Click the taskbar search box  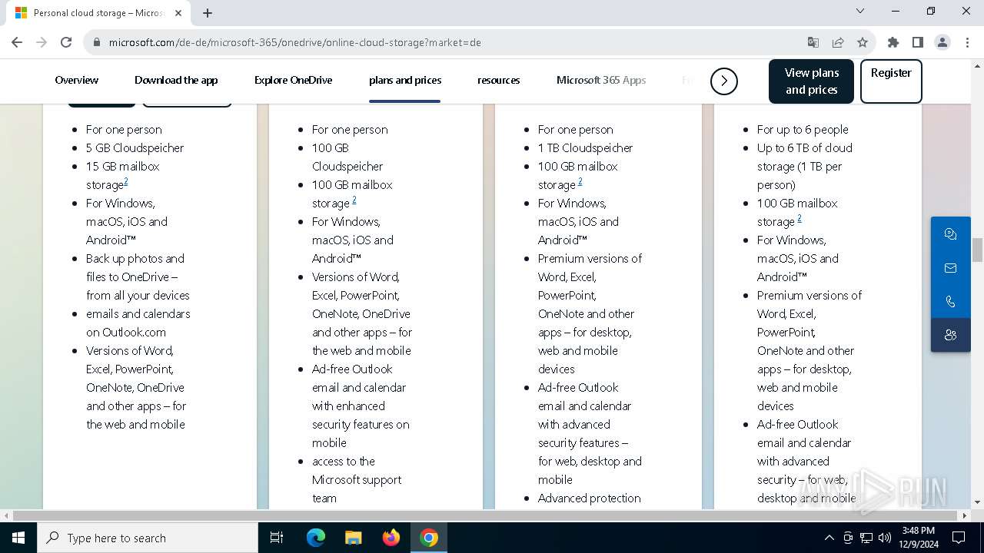(x=148, y=538)
